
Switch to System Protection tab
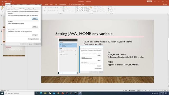[29, 9]
